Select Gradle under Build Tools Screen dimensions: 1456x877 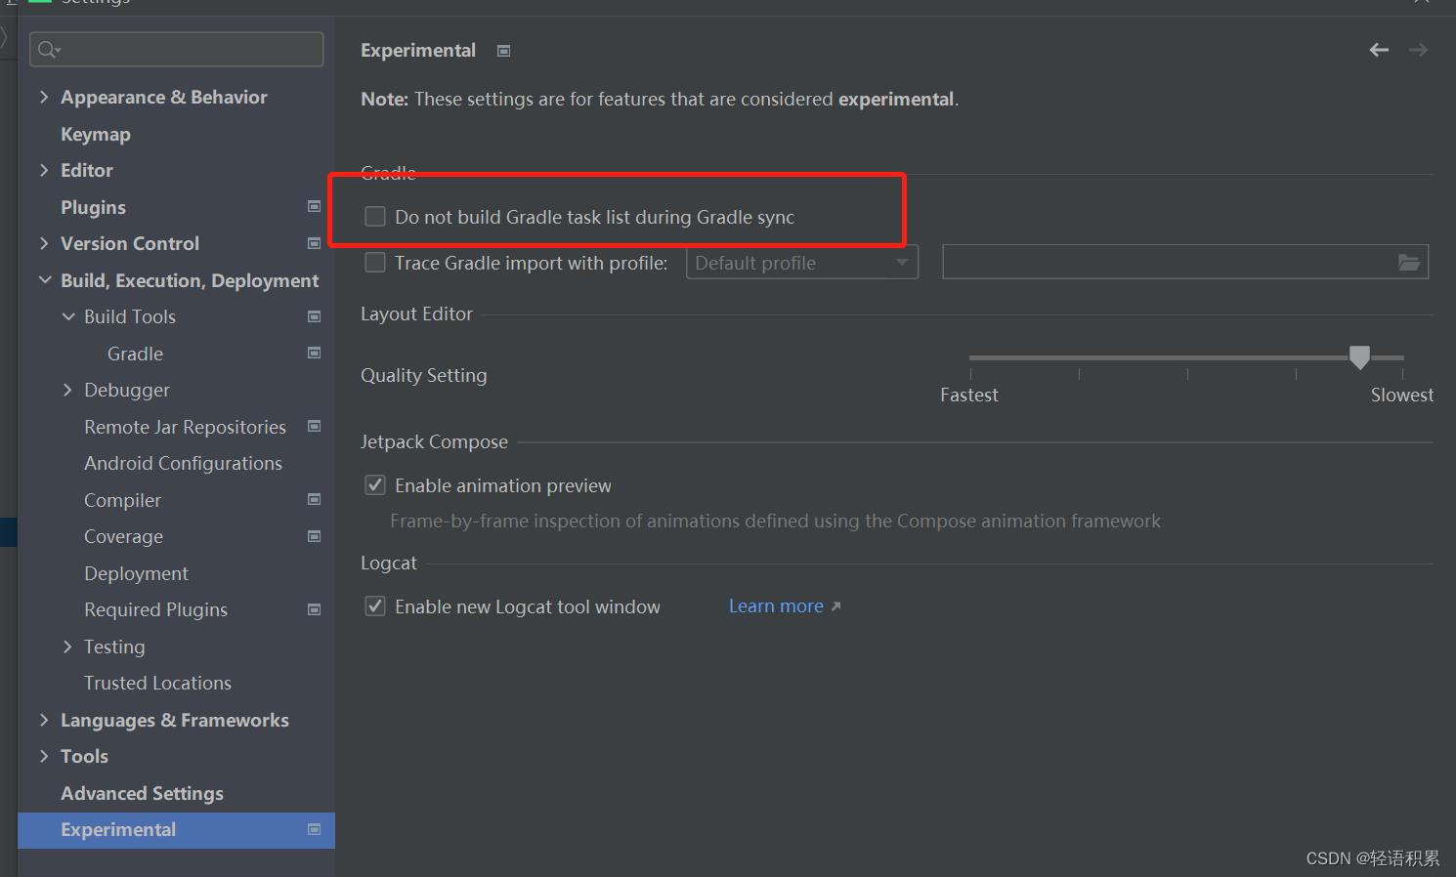pos(135,354)
